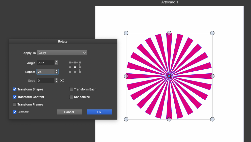Click the shuffle icon beside the Seed field
Viewport: 251px width, 142px height.
pos(62,81)
